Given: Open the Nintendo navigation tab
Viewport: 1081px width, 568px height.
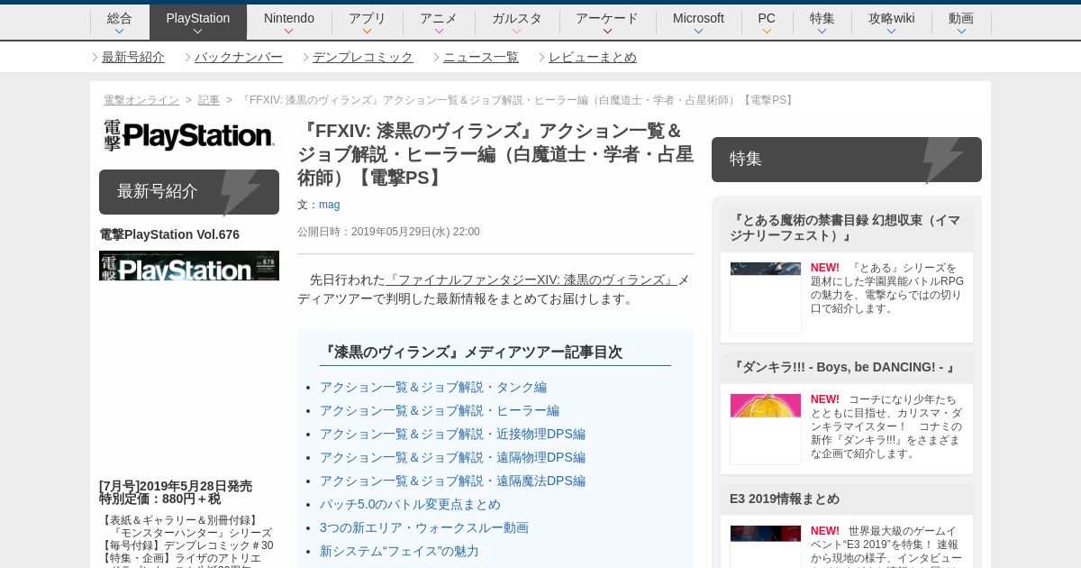Looking at the screenshot, I should click(x=289, y=22).
